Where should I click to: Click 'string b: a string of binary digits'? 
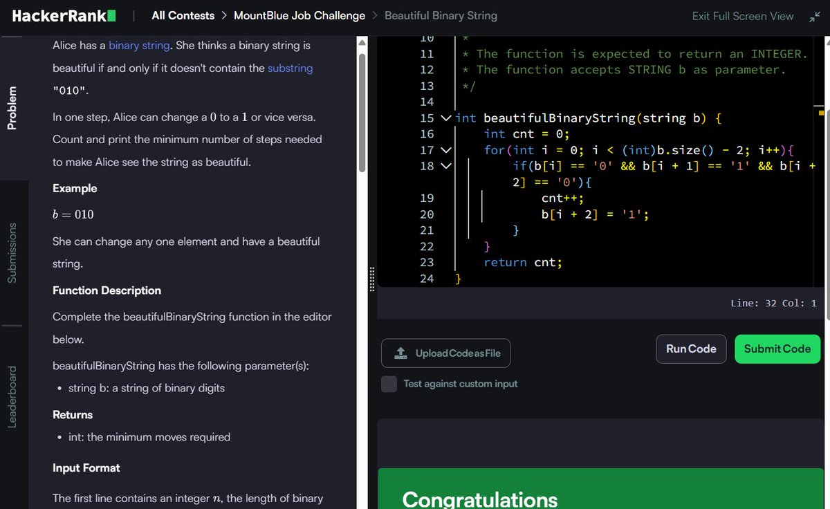click(x=147, y=388)
